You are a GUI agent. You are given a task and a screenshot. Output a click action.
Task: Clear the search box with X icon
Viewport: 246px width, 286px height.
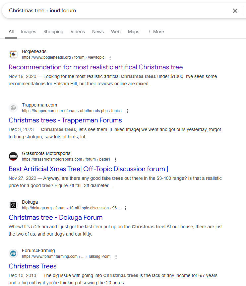click(x=235, y=11)
